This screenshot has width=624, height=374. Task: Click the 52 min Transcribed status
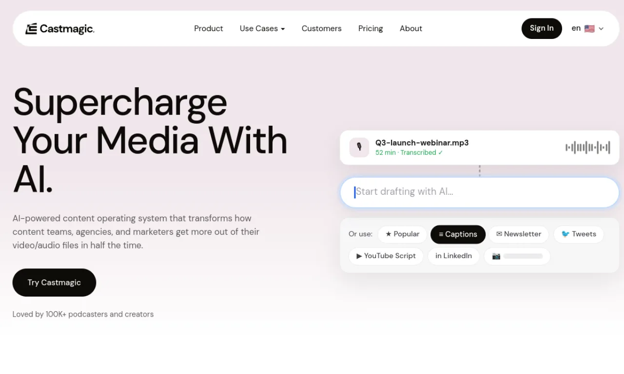click(x=409, y=152)
